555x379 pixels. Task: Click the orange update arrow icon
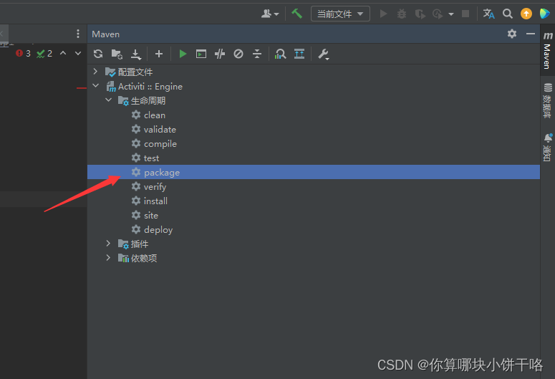pos(526,14)
